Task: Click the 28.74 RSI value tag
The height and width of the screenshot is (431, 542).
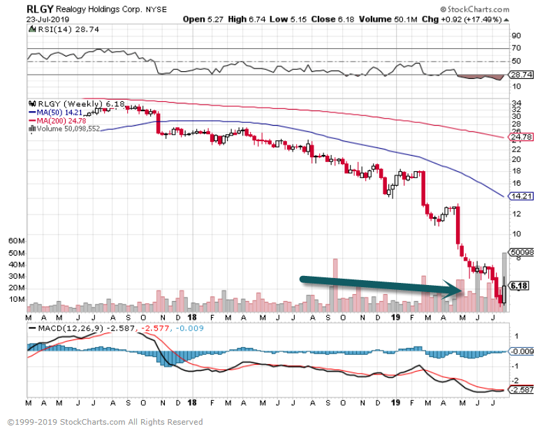Action: tap(521, 75)
